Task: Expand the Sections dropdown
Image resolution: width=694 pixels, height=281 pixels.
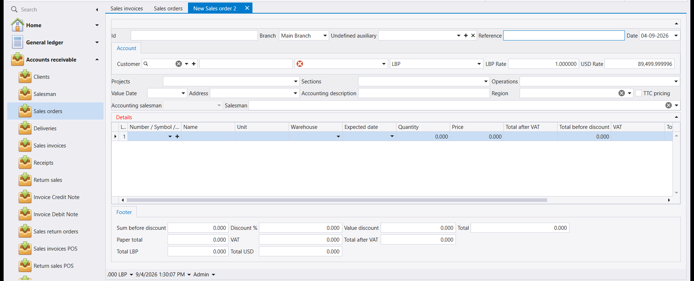Action: 486,81
